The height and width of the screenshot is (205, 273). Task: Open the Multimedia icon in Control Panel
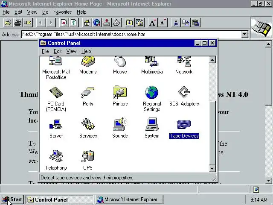click(x=152, y=65)
